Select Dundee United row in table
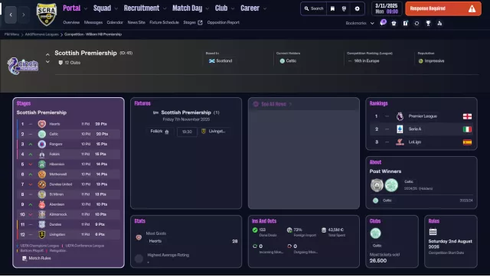 (x=68, y=184)
